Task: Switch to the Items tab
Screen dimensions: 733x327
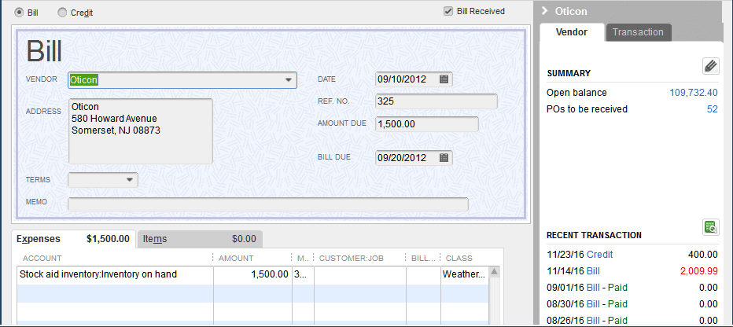Action: [x=199, y=239]
